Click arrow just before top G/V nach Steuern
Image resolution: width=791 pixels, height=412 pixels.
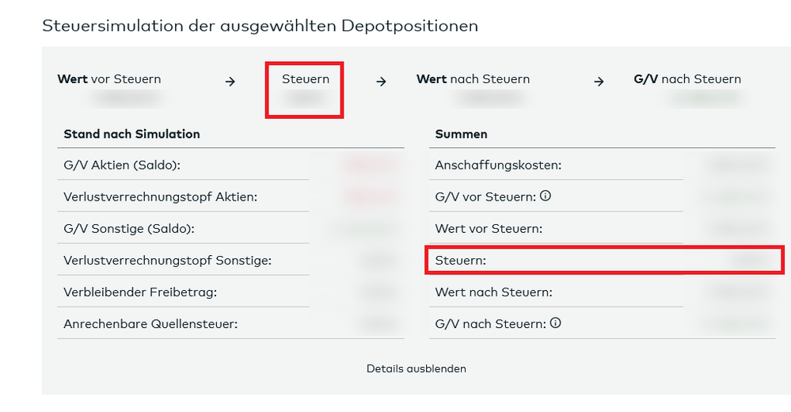[599, 81]
